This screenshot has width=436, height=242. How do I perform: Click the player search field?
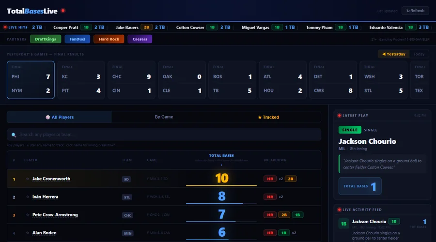coord(164,135)
